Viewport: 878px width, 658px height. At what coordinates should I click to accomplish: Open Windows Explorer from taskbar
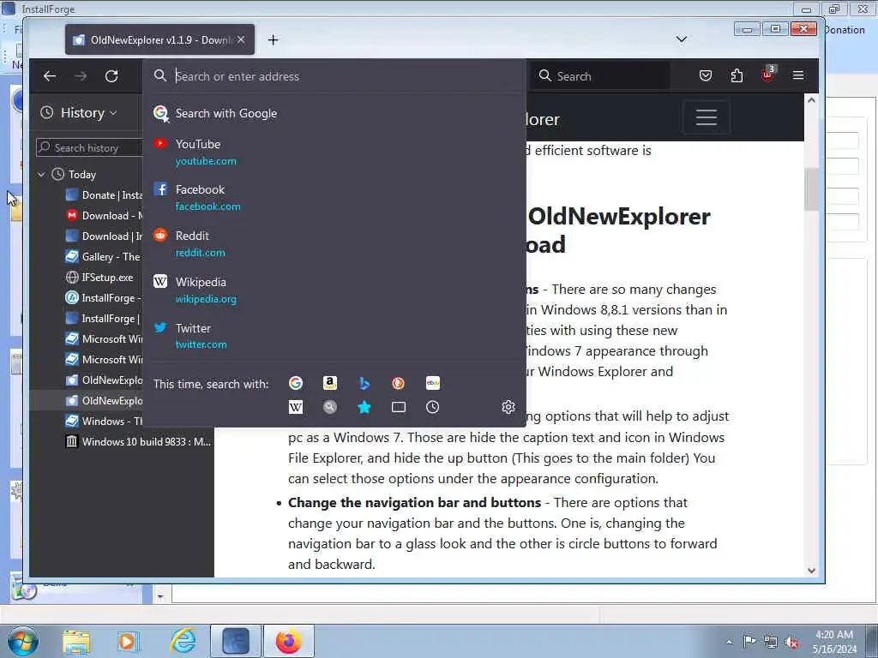pyautogui.click(x=76, y=641)
